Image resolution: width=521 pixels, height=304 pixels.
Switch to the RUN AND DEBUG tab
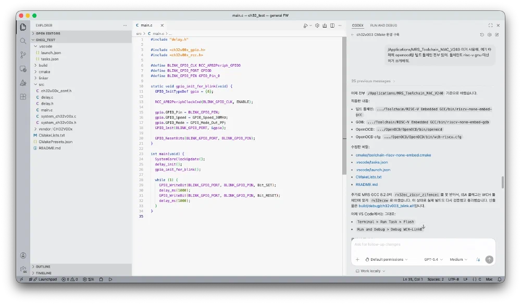383,25
